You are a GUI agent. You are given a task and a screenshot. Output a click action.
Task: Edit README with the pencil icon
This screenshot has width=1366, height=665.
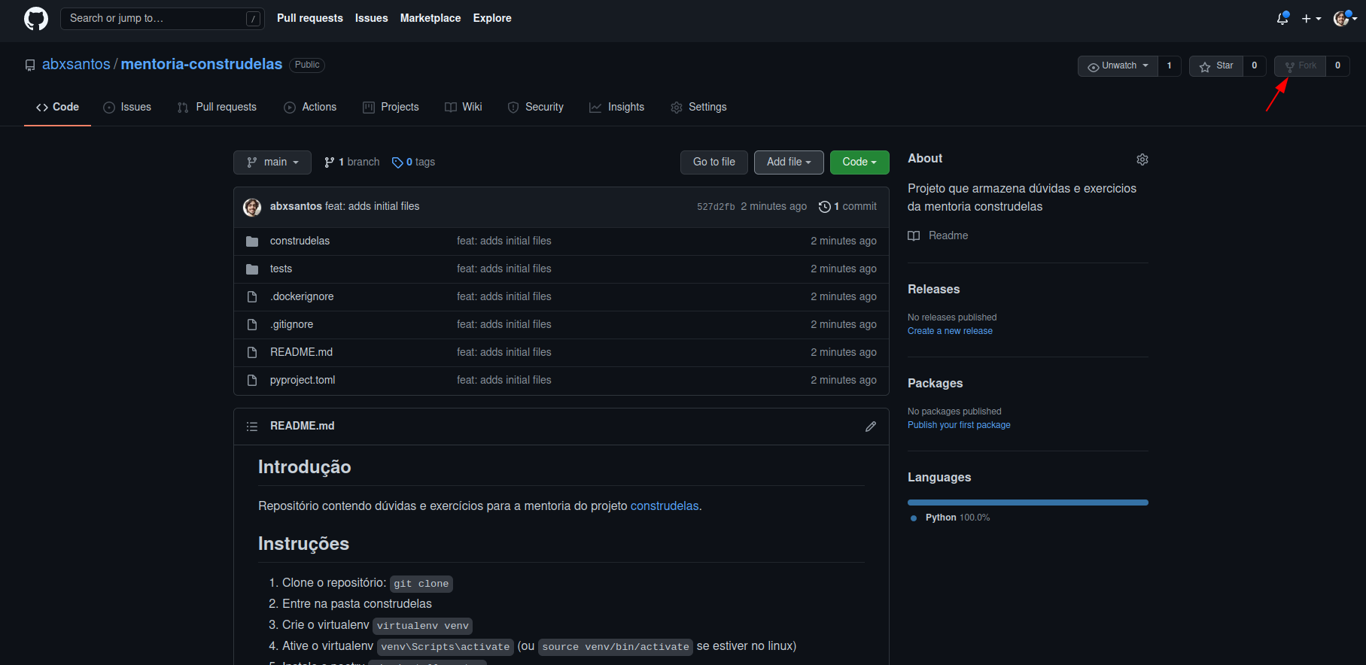click(x=871, y=427)
